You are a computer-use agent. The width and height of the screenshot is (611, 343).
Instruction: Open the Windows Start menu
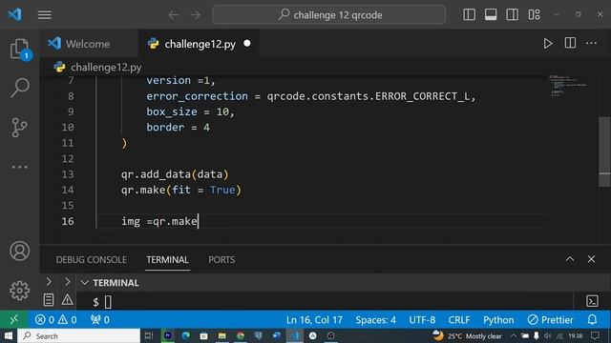coord(9,335)
